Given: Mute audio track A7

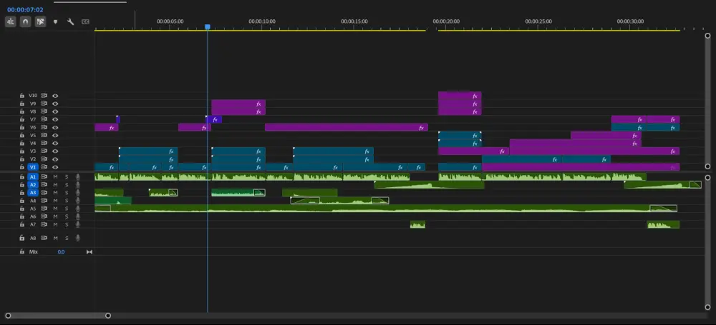Looking at the screenshot, I should tap(55, 224).
